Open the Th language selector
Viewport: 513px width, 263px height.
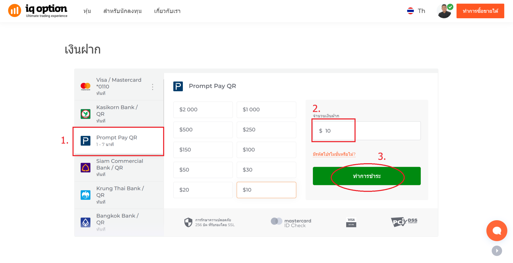(416, 11)
